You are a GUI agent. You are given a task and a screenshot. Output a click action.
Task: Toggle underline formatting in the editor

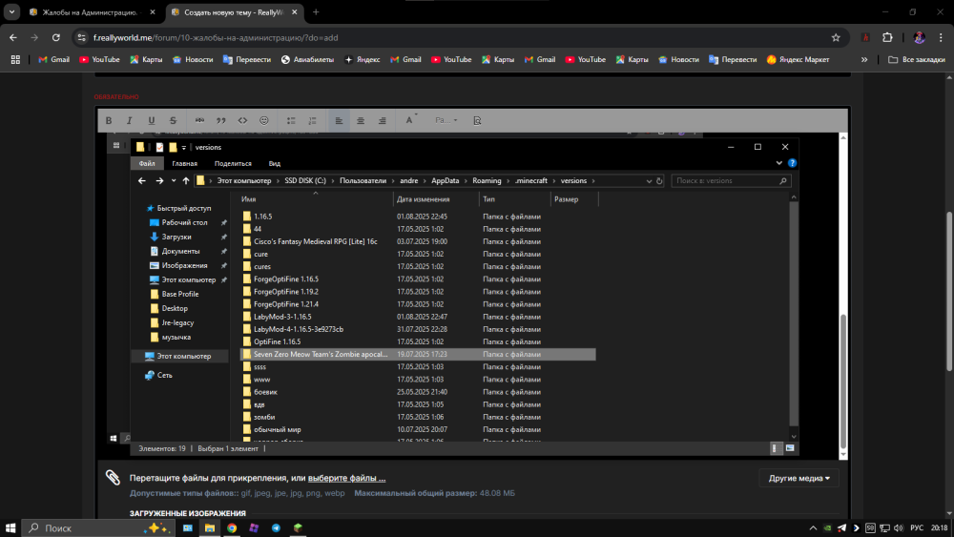[x=151, y=120]
